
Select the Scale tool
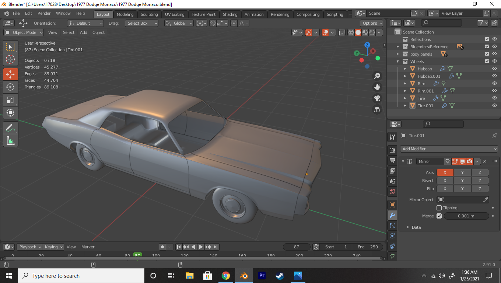click(10, 100)
